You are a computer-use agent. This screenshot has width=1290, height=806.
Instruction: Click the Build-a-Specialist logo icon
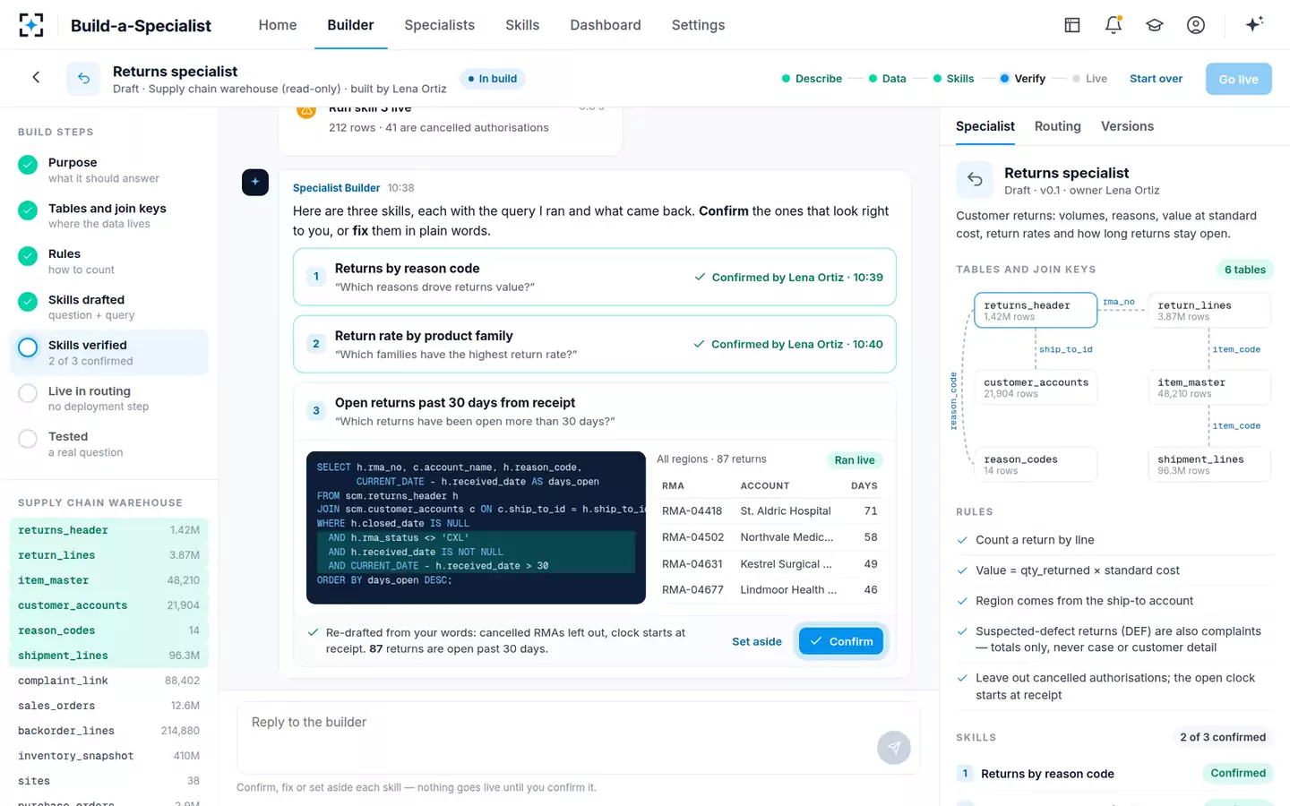tap(31, 25)
